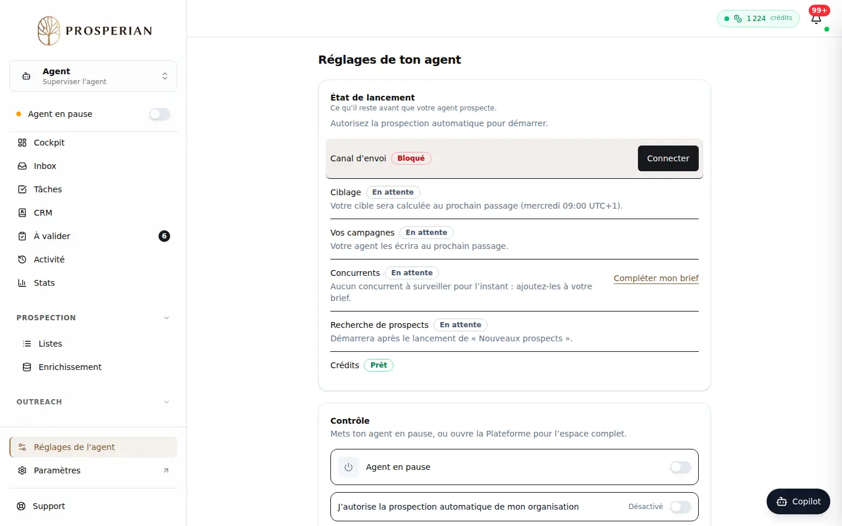Image resolution: width=842 pixels, height=526 pixels.
Task: Click the Enrichissement database icon
Action: click(27, 367)
